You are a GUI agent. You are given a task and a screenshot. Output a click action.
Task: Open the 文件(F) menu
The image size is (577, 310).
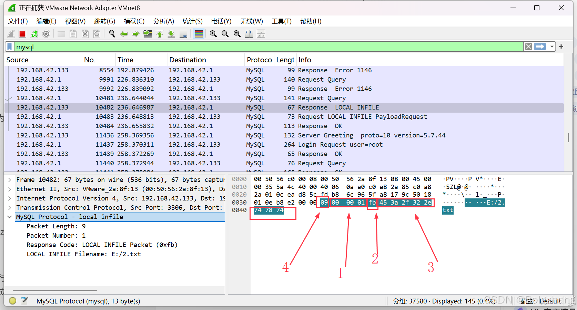click(x=18, y=21)
